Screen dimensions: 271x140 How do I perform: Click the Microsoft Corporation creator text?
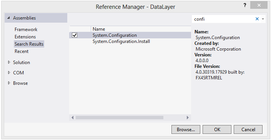tap(218, 49)
